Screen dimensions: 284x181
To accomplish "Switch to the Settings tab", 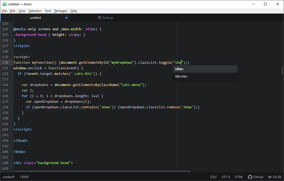I will (105, 18).
